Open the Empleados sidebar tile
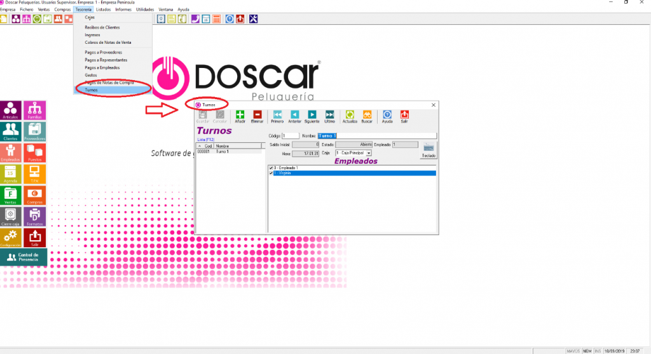 click(10, 153)
